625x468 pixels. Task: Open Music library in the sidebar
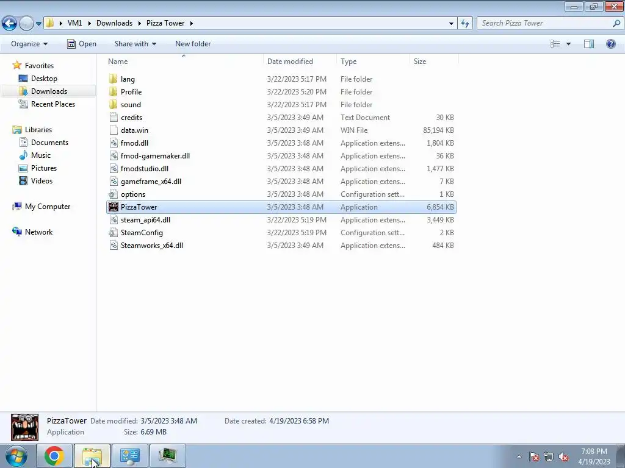(41, 155)
